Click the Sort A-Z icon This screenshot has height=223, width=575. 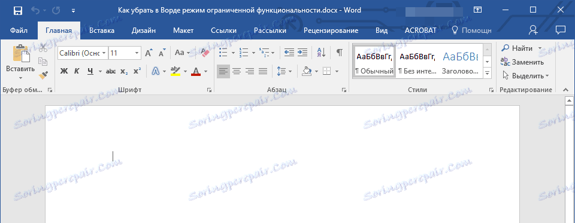point(320,53)
